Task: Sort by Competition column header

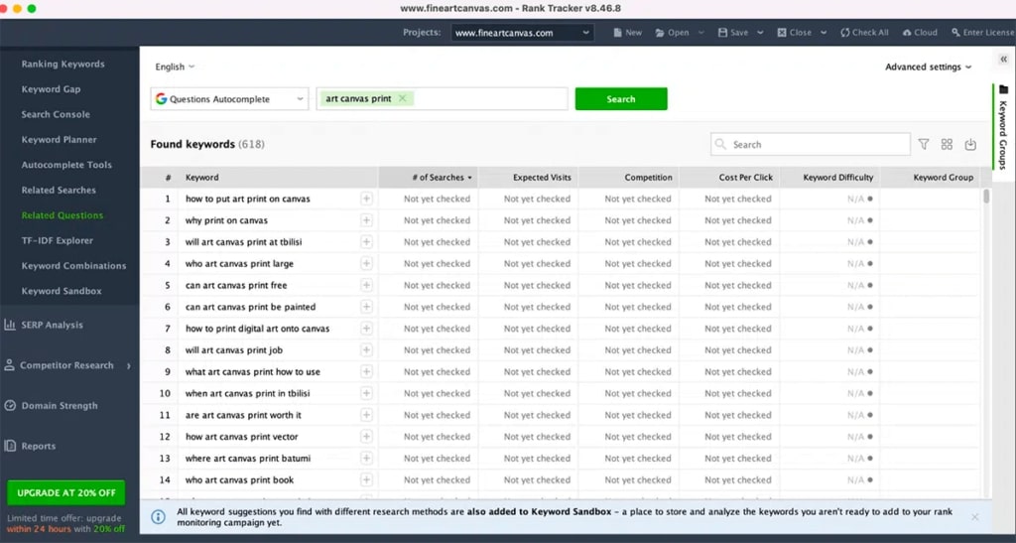Action: pos(629,178)
